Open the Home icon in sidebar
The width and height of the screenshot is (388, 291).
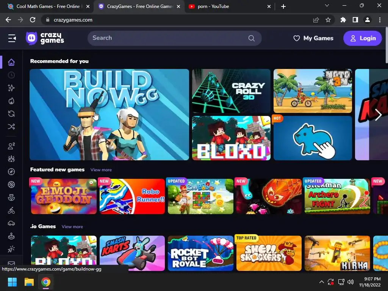click(11, 62)
